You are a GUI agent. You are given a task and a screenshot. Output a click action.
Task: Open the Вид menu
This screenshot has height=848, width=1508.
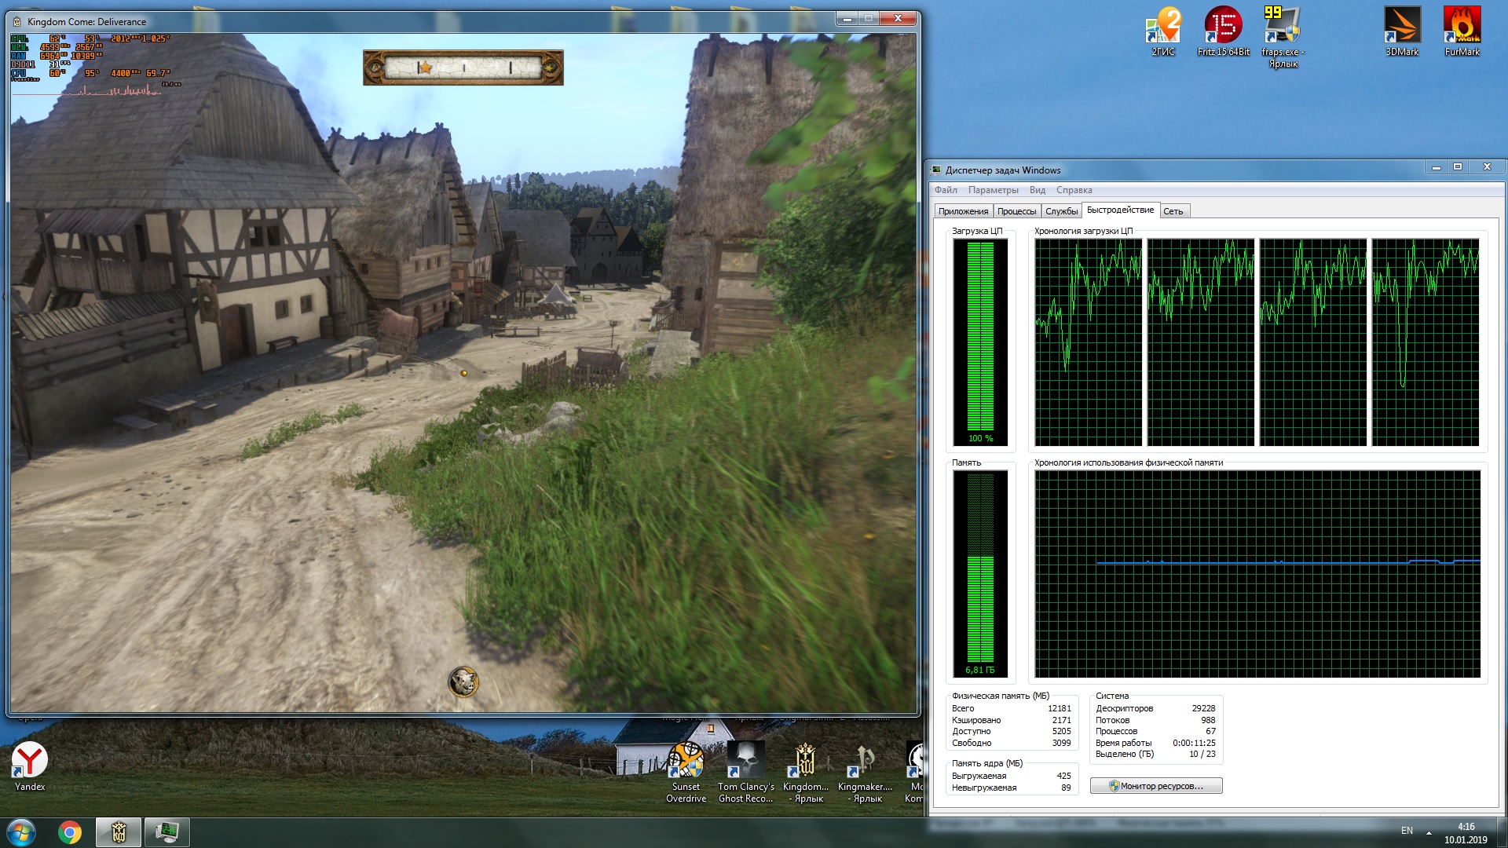click(x=1037, y=190)
